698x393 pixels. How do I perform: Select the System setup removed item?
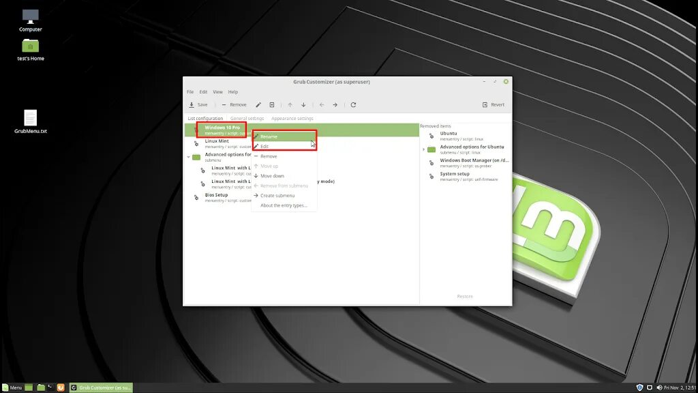pos(465,177)
